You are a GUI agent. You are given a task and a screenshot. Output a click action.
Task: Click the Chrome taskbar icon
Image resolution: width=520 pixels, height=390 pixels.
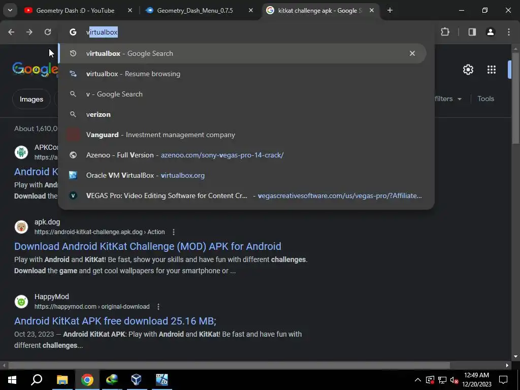[87, 380]
